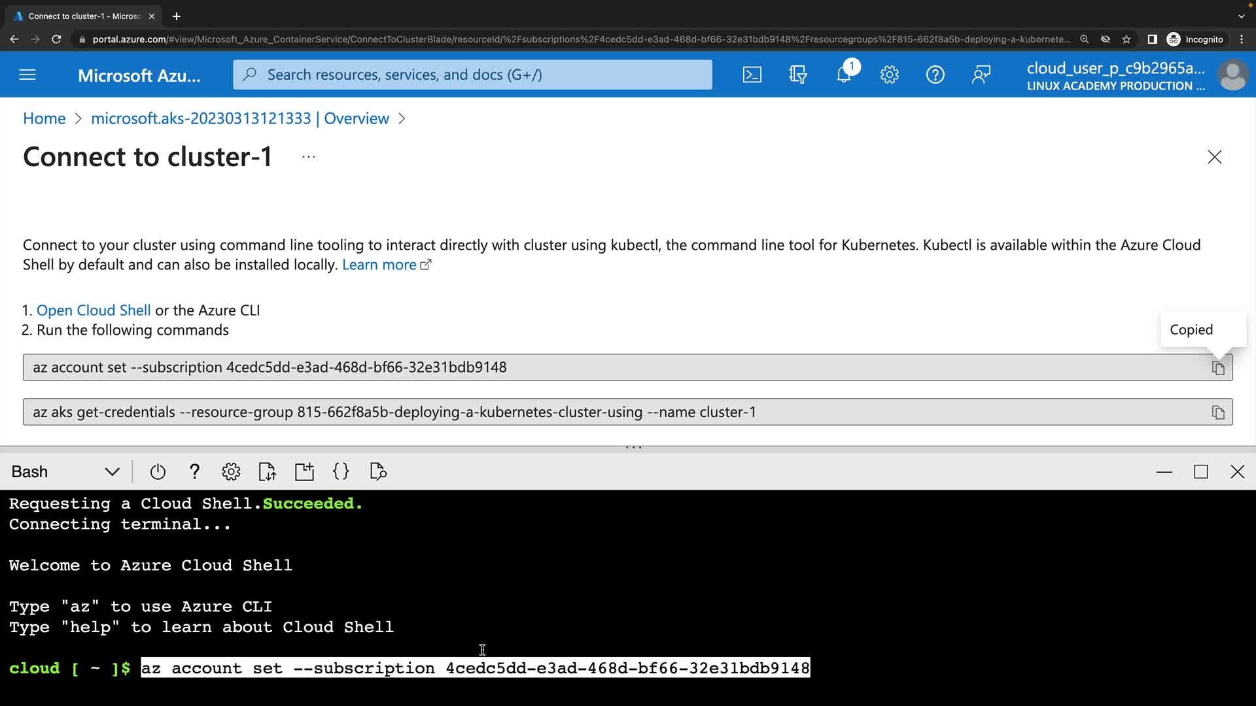This screenshot has width=1256, height=706.
Task: Click the Search resources search field
Action: tap(472, 75)
